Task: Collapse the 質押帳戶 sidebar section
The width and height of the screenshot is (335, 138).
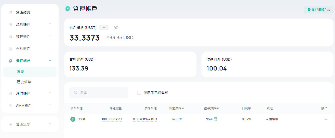Action: [50, 60]
